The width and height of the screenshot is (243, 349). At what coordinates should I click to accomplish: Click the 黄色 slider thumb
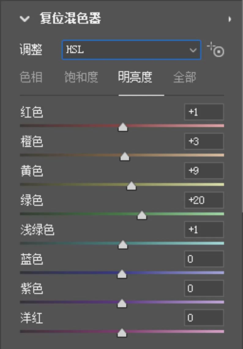pos(131,186)
